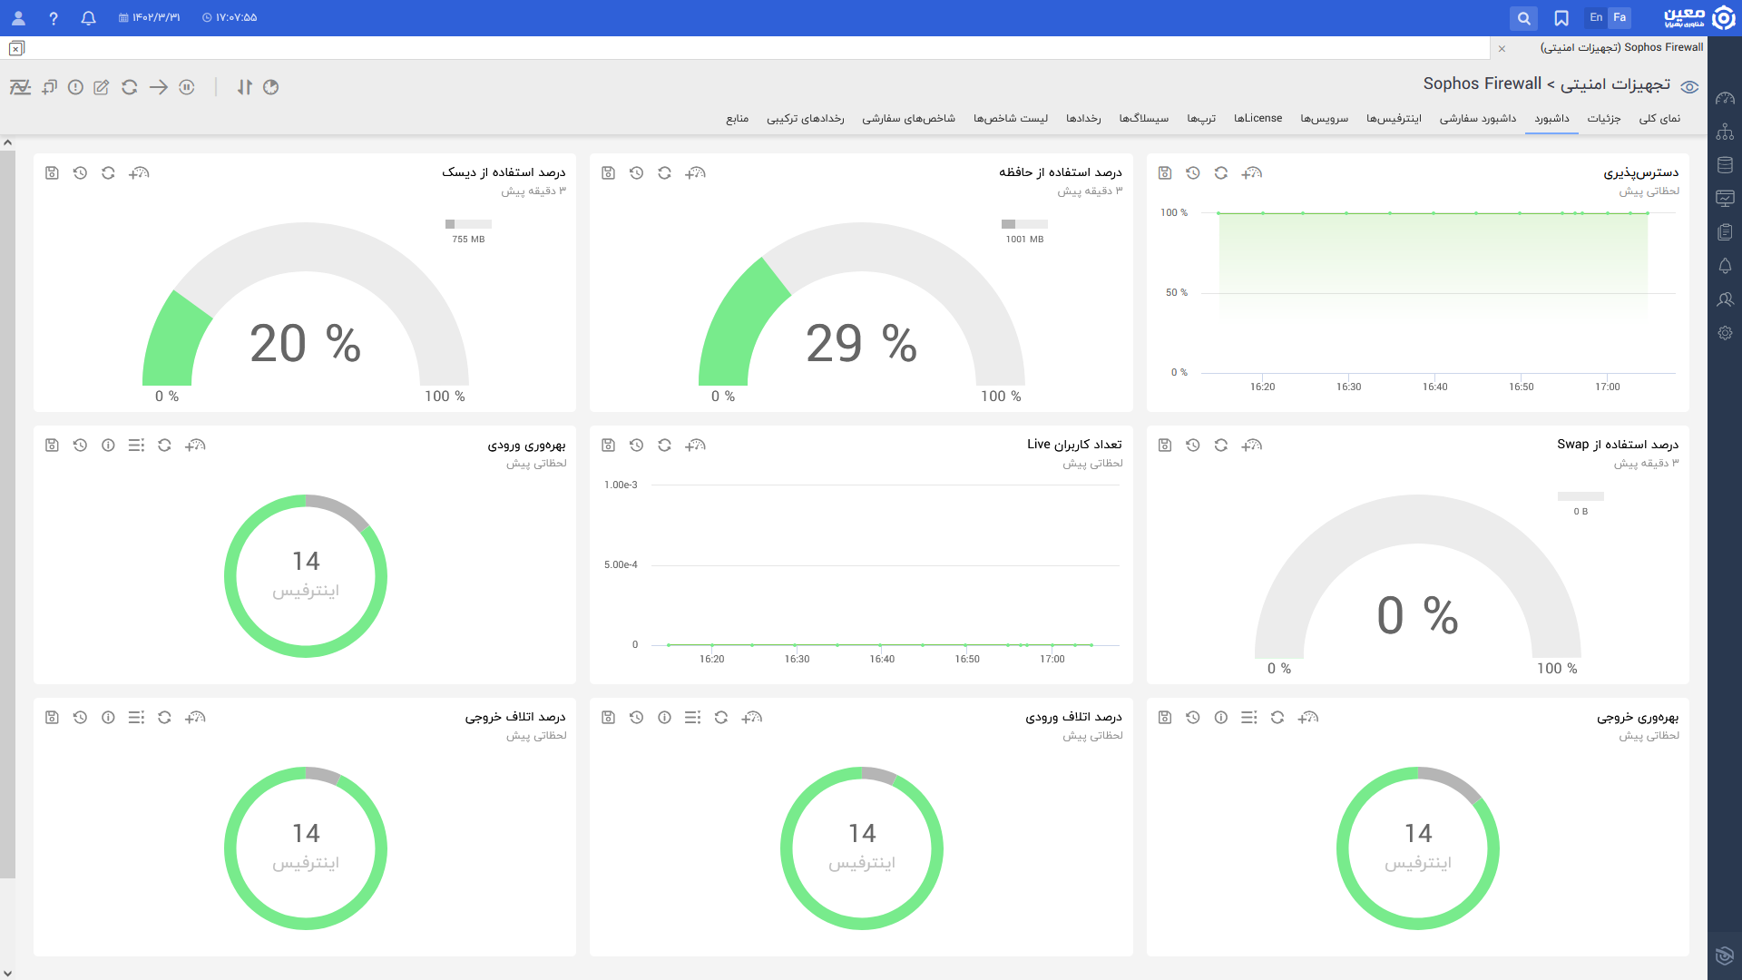Click the تجهیزات امنیتی breadcrumb link
This screenshot has height=980, width=1742.
point(1615,83)
